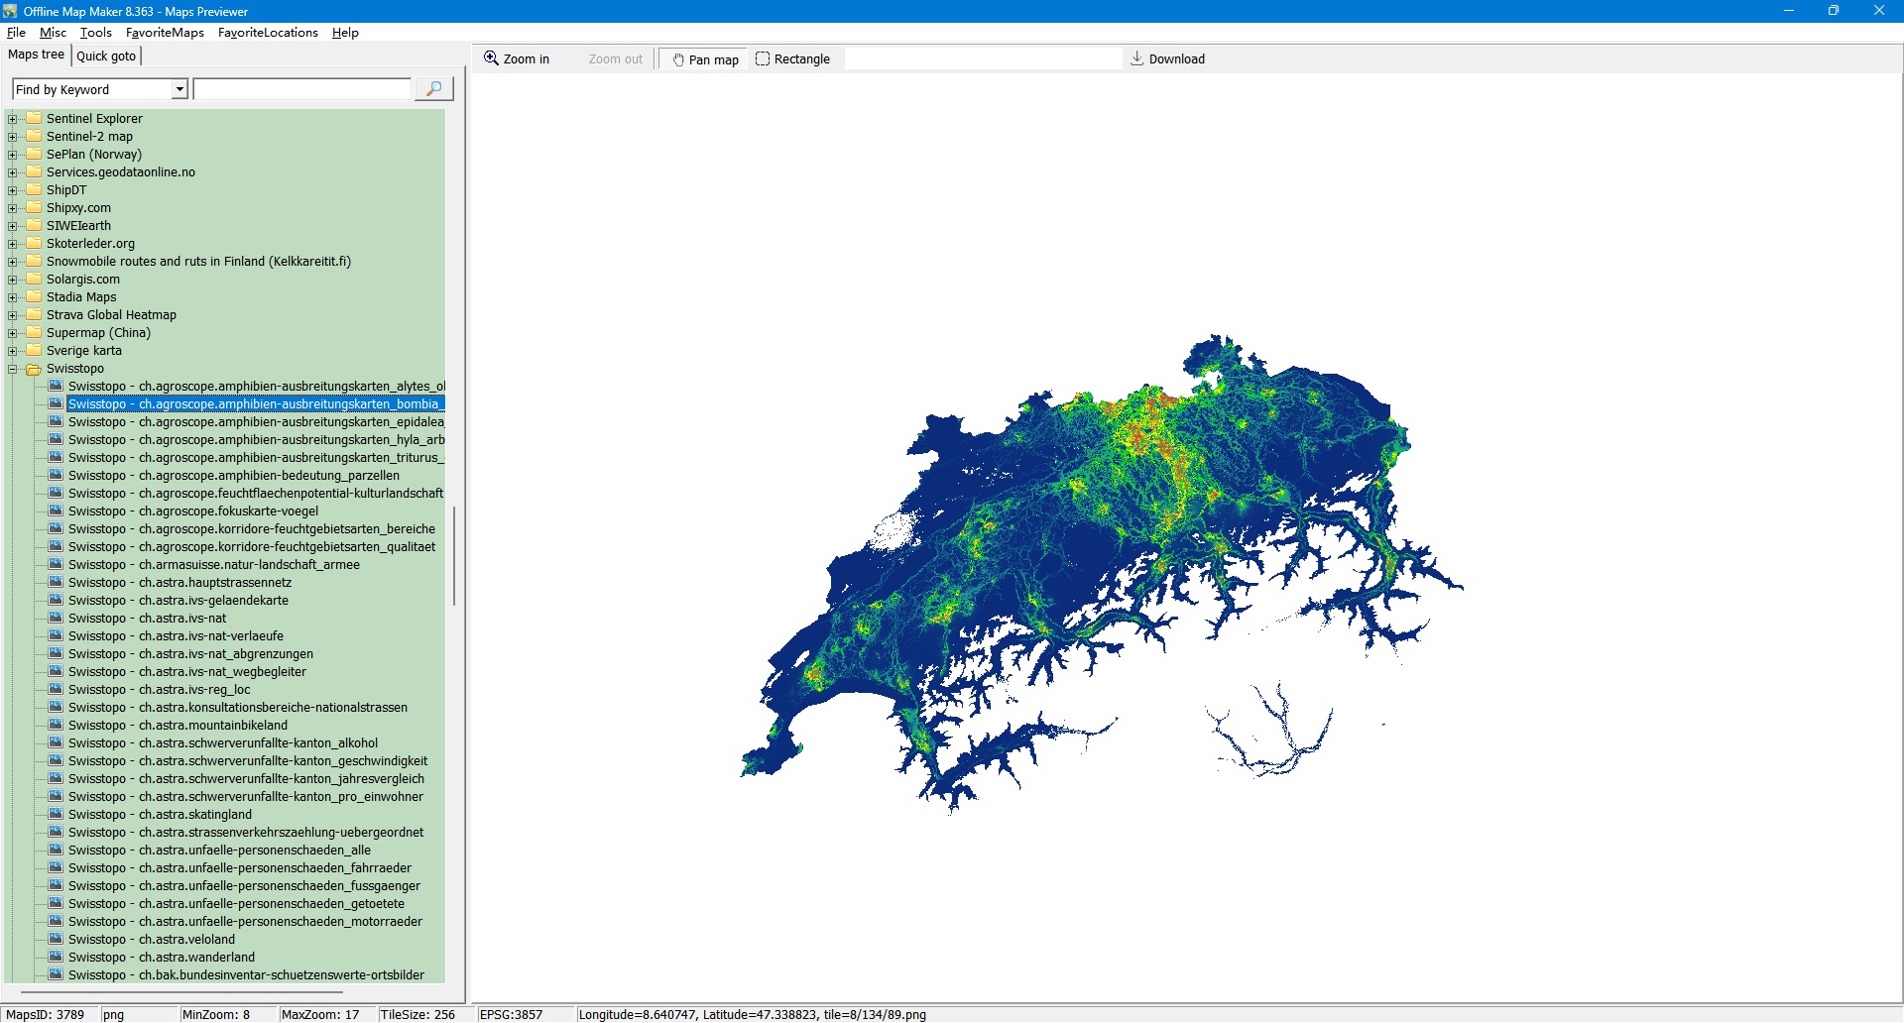This screenshot has height=1023, width=1904.
Task: Collapse the Swisstopo tree node
Action: [13, 369]
